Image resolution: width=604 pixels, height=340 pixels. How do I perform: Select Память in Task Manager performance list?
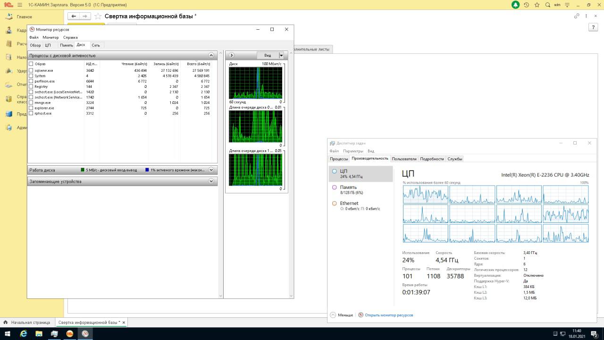click(x=361, y=189)
